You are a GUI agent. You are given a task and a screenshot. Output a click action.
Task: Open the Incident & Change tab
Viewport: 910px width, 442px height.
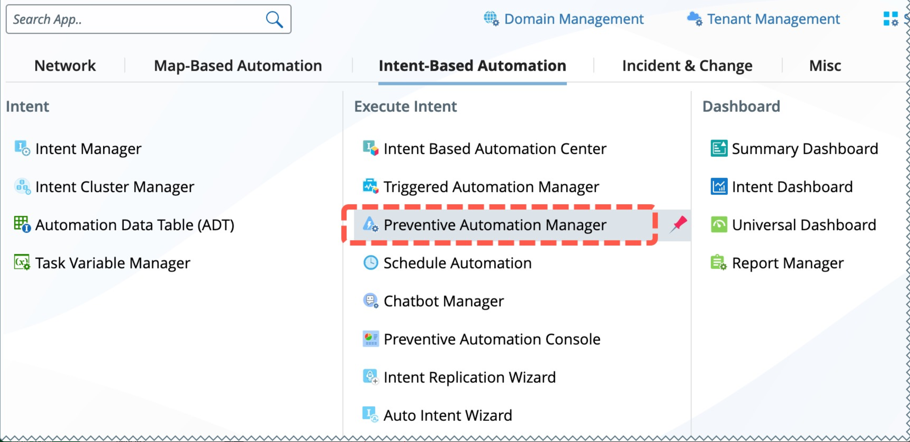687,66
